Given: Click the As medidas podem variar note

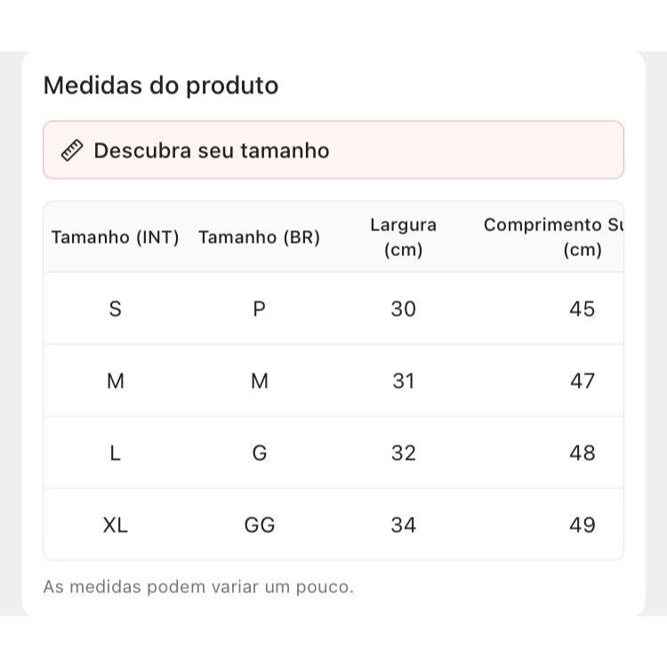Looking at the screenshot, I should pyautogui.click(x=198, y=587).
